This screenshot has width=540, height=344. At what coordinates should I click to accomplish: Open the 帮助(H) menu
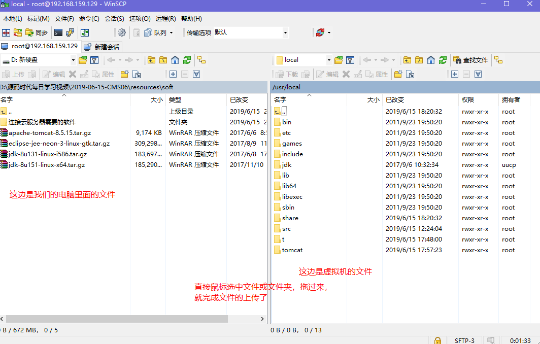pyautogui.click(x=191, y=19)
